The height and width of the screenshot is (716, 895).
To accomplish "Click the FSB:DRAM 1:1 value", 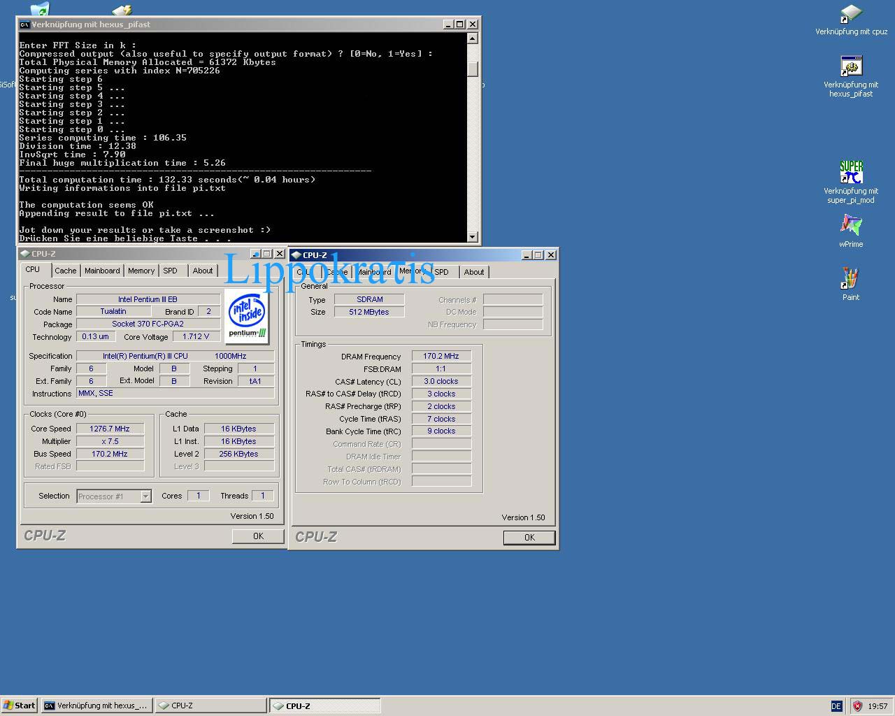I will pyautogui.click(x=441, y=368).
